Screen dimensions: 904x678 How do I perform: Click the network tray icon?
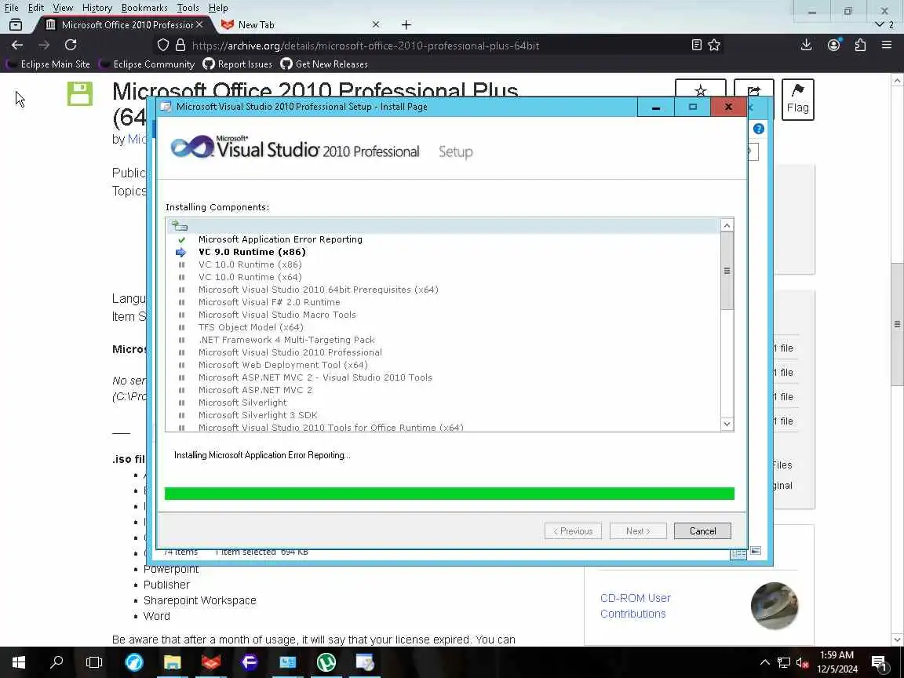point(783,662)
